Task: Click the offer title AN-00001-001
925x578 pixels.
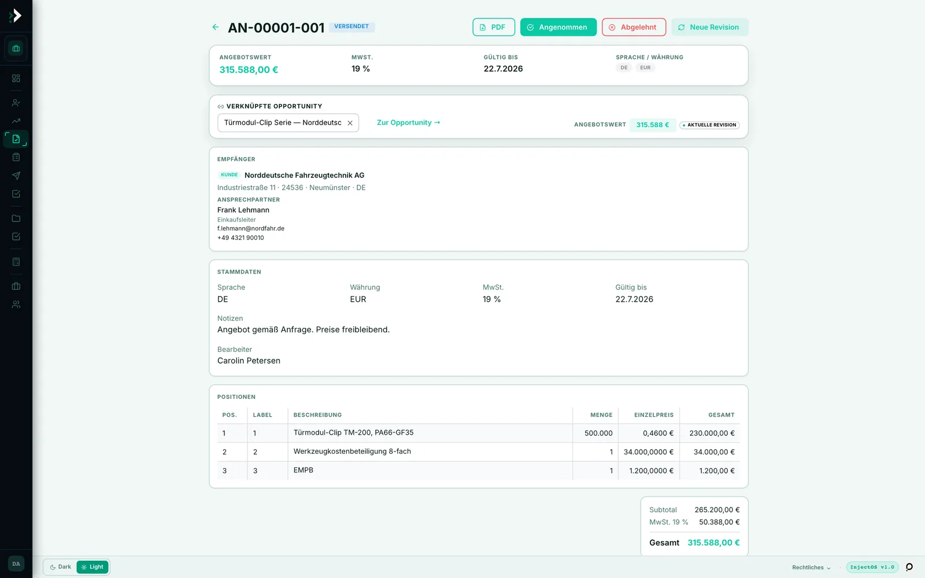Action: coord(276,27)
